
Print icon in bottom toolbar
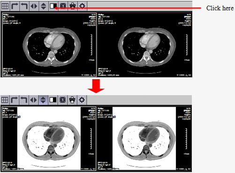[72, 100]
